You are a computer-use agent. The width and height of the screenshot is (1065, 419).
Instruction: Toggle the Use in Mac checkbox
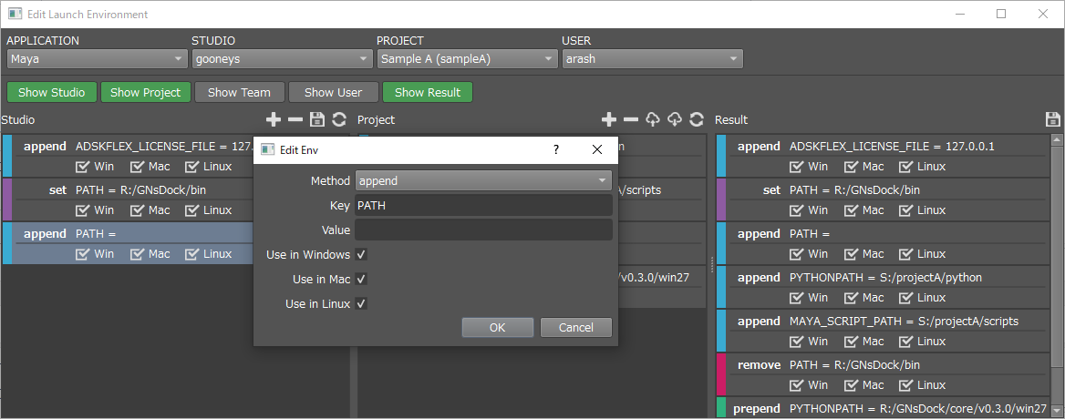pyautogui.click(x=362, y=279)
